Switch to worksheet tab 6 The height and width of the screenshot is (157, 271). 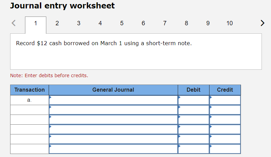tap(143, 23)
